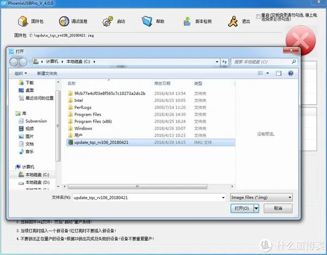Screen dimensions: 327x255
Task: Click the firmware path field in PhoenixUSBPro
Action: [155, 35]
